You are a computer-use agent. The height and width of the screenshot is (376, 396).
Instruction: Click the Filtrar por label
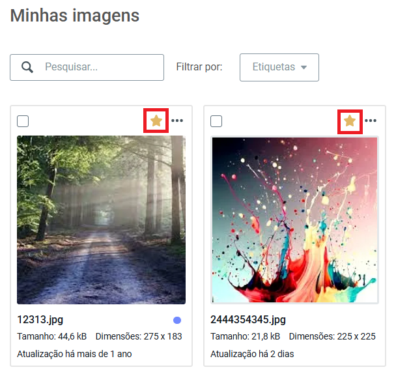coord(199,67)
